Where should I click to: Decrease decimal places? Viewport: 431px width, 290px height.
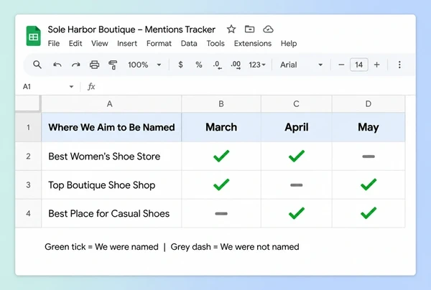217,65
